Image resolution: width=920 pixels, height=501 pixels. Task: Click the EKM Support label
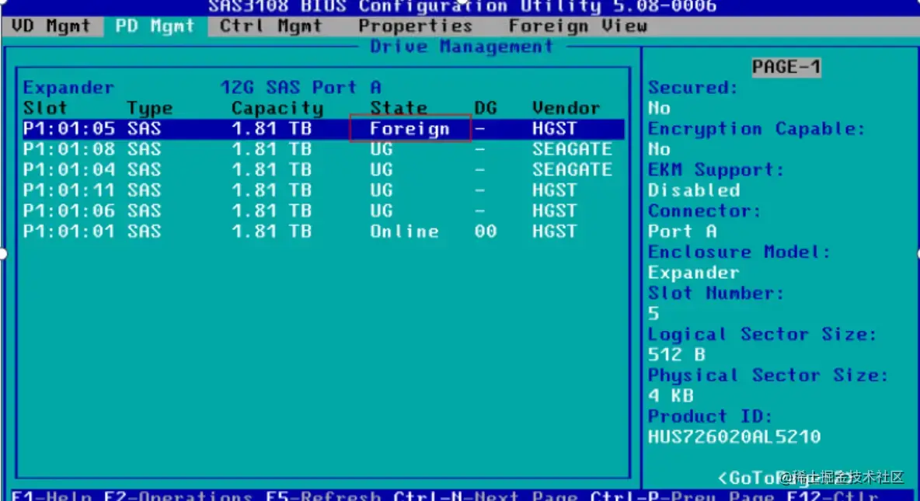[x=716, y=170]
